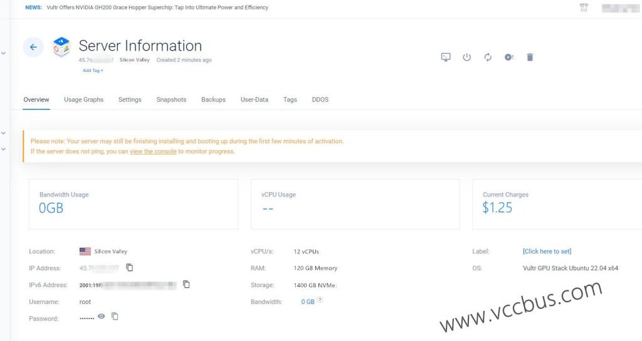Click the bandwidth help question mark
Image resolution: width=642 pixels, height=341 pixels.
tap(320, 300)
